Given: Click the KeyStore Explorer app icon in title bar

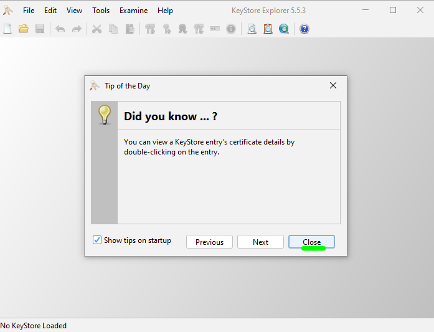Looking at the screenshot, I should click(x=7, y=10).
